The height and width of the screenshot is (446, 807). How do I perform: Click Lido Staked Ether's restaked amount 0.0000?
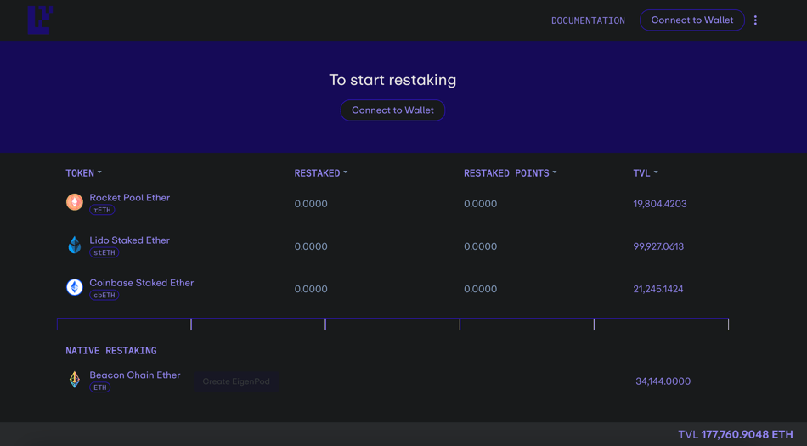[311, 246]
